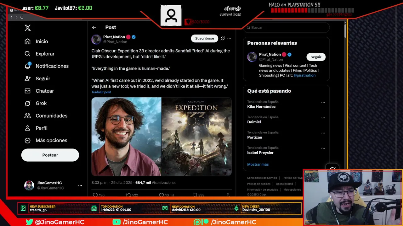Viewport: 403px width, 226px height.
Task: Open the Daimiel trend
Action: (254, 122)
